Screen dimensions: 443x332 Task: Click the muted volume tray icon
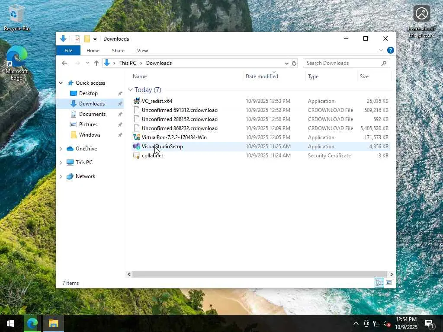tap(387, 323)
